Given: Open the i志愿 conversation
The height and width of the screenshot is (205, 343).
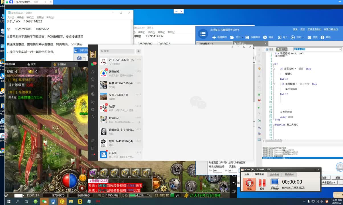Looking at the screenshot, I should [120, 108].
